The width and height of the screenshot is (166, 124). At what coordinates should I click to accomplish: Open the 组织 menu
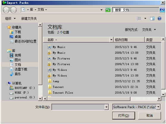click(10, 19)
